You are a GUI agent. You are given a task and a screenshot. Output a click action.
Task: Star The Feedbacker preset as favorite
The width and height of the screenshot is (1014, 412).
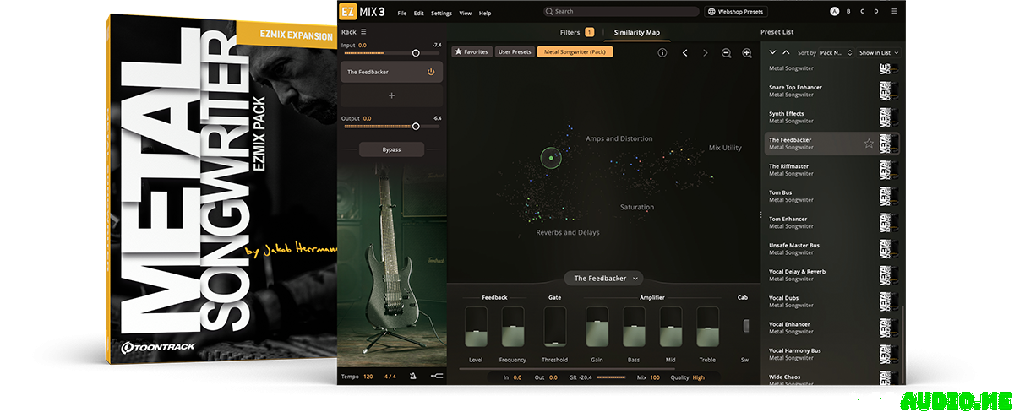pos(869,144)
